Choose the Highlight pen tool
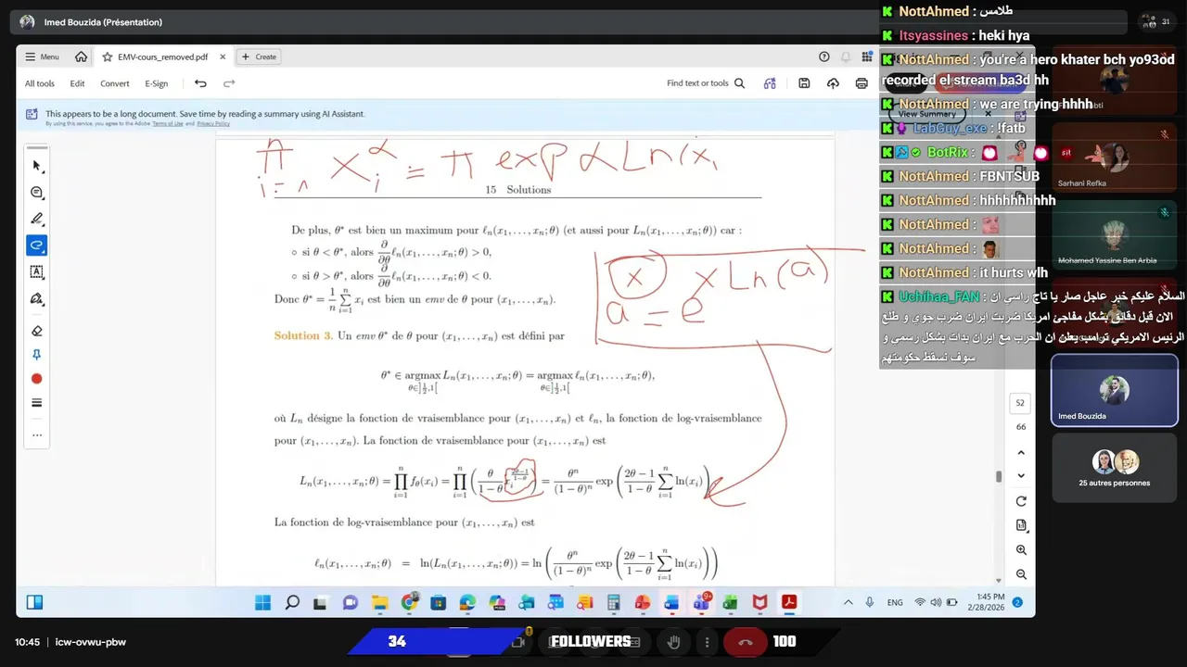Viewport: 1187px width, 667px height. [x=37, y=219]
